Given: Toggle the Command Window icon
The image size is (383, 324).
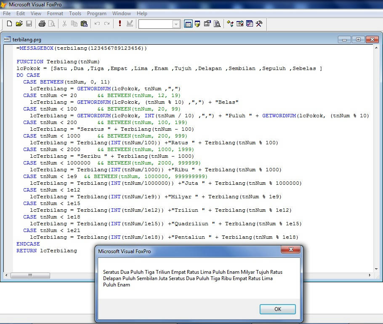Looking at the screenshot, I should 188,24.
